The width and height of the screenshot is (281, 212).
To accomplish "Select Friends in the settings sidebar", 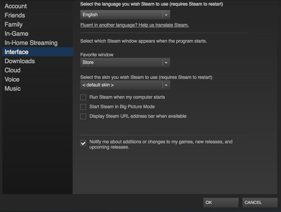I will [x=15, y=16].
